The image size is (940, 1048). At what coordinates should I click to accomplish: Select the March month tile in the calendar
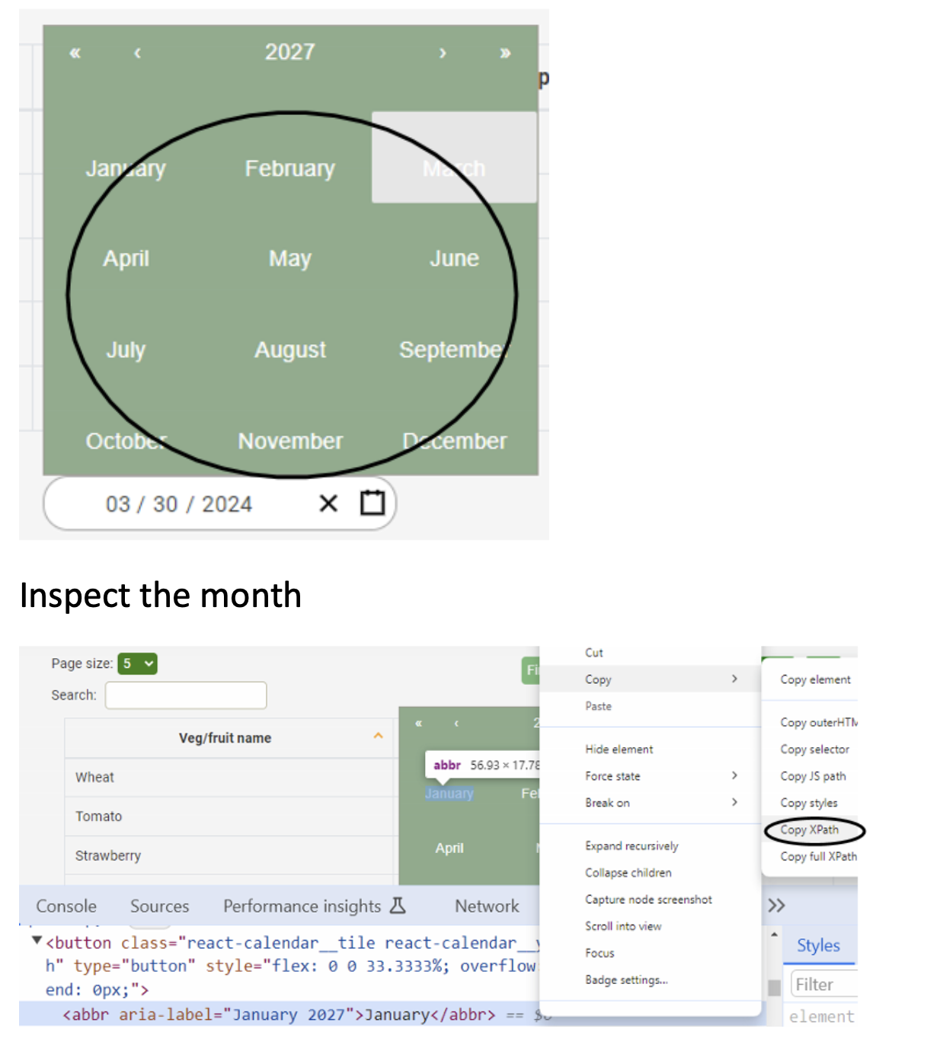point(453,168)
